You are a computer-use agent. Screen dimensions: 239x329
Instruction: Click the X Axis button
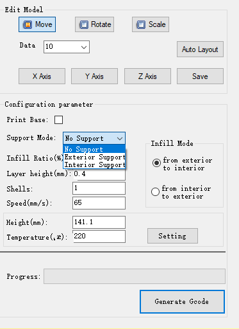point(42,76)
